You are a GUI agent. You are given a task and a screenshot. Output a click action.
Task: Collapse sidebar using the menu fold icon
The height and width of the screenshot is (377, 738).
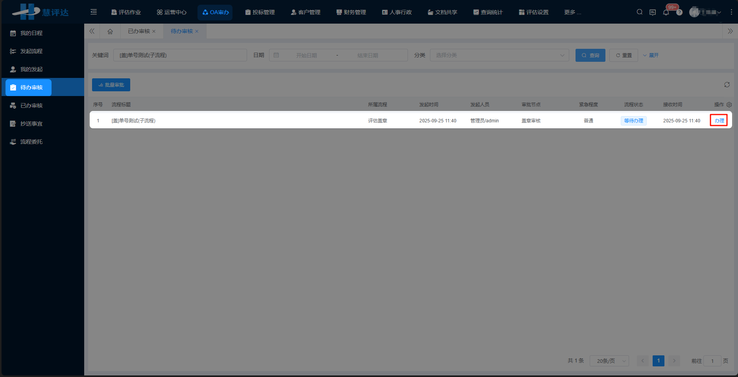point(94,12)
